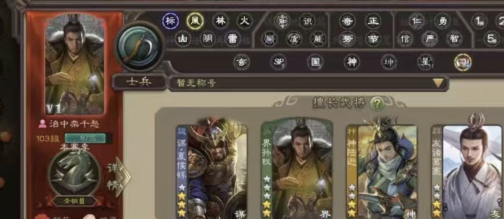The image size is (504, 219).
Task: Toggle the 智 trait filter
Action: pos(454,38)
